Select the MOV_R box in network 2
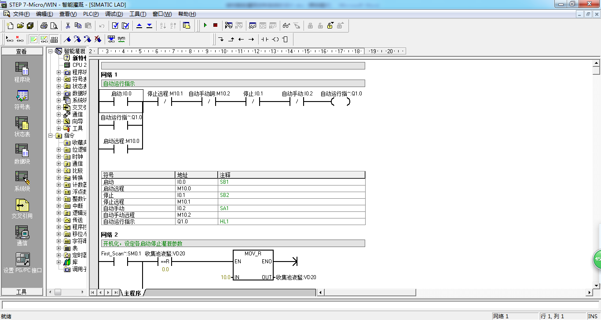Screen dimensions: 601x320 coord(253,265)
